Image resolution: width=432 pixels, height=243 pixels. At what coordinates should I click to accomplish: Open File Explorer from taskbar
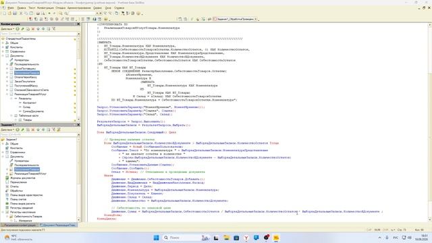tap(226, 238)
